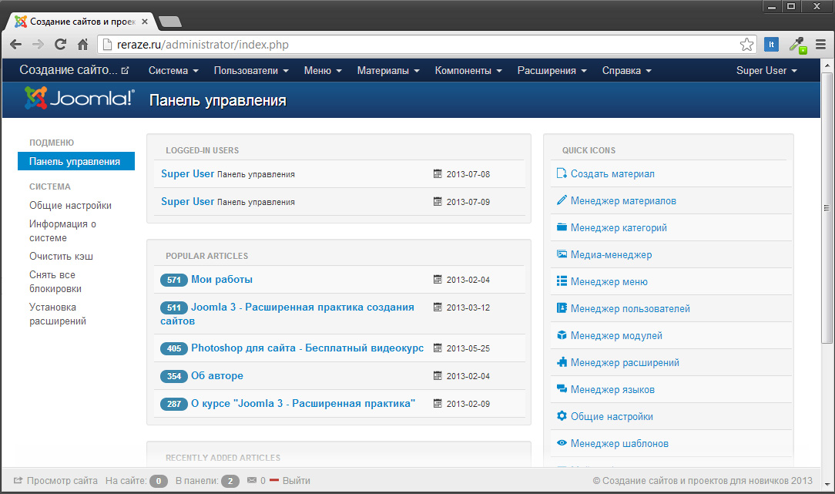Select Очистить кэш in the sidebar
This screenshot has height=494, width=835.
[61, 257]
